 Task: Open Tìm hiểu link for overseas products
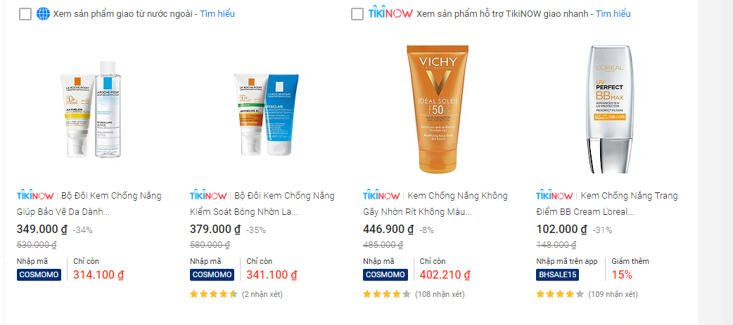click(x=217, y=13)
